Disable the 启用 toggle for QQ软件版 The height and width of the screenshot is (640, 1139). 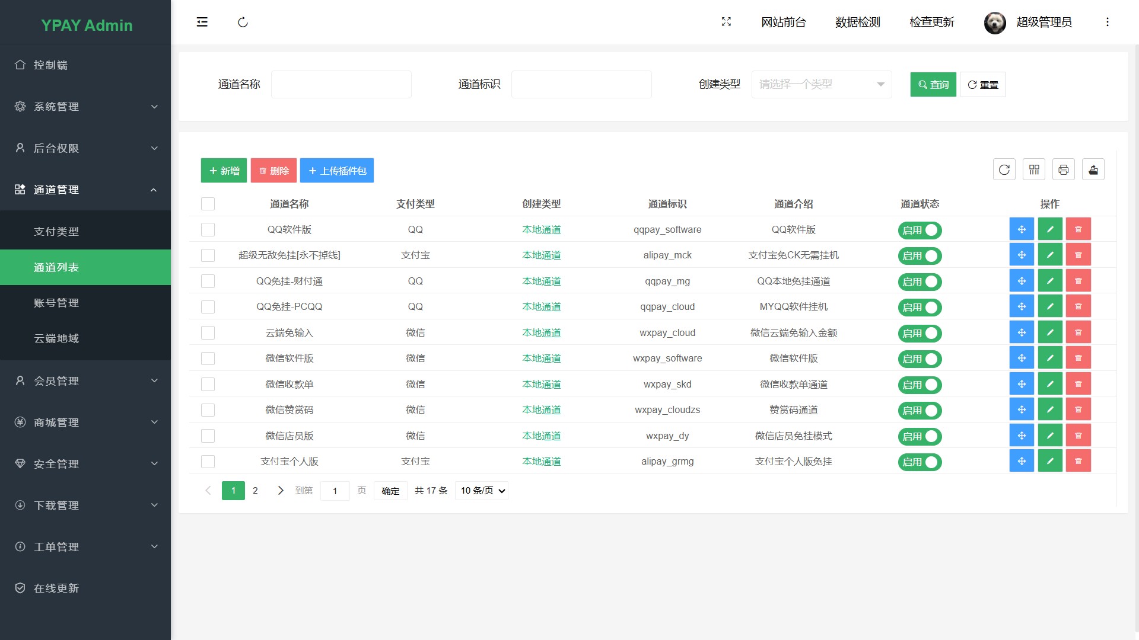(920, 231)
